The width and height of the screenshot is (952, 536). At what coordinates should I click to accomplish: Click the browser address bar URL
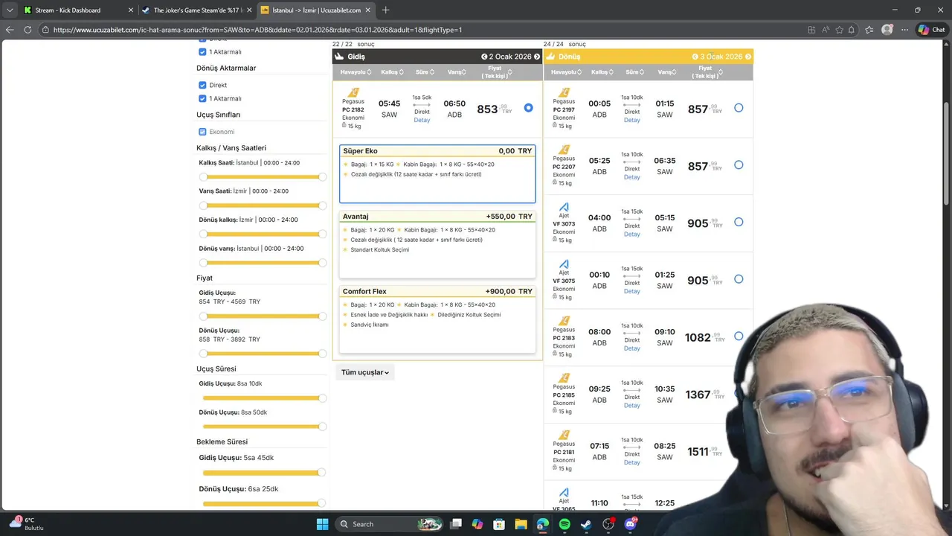tap(257, 30)
